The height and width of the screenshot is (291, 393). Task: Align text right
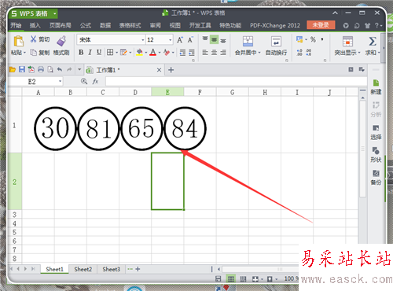point(223,53)
